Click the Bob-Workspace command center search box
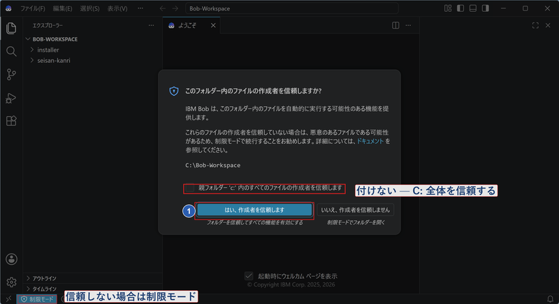 (291, 8)
